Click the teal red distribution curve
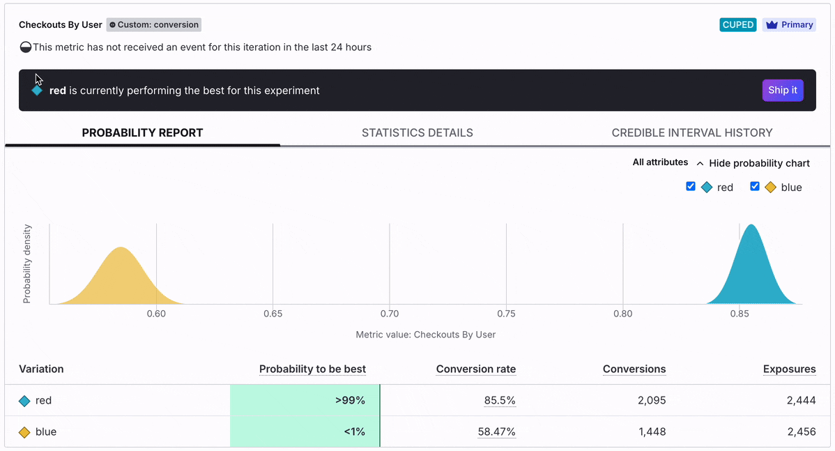This screenshot has height=451, width=835. (751, 272)
